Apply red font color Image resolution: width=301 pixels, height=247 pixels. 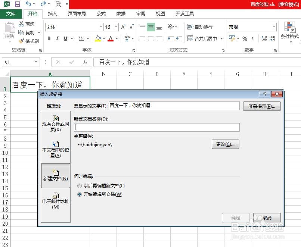(x=111, y=38)
